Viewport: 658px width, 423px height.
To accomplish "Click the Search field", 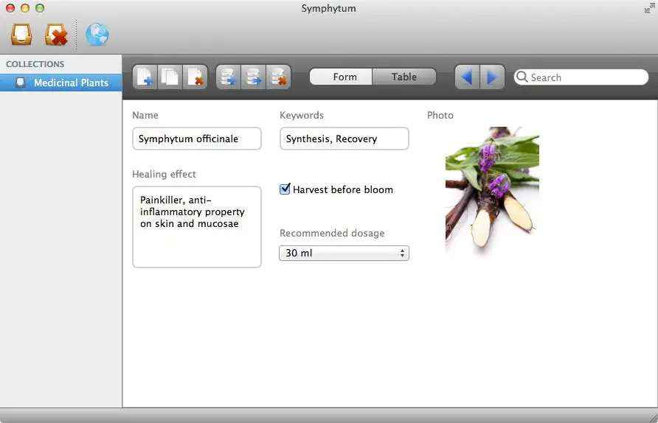I will click(x=581, y=77).
